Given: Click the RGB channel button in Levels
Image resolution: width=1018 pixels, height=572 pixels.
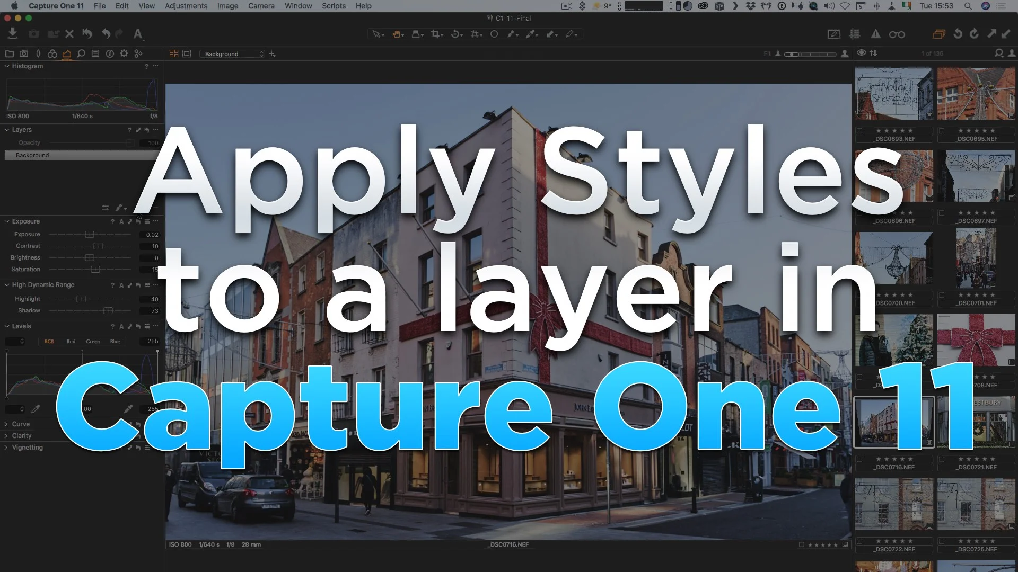Looking at the screenshot, I should click(49, 342).
